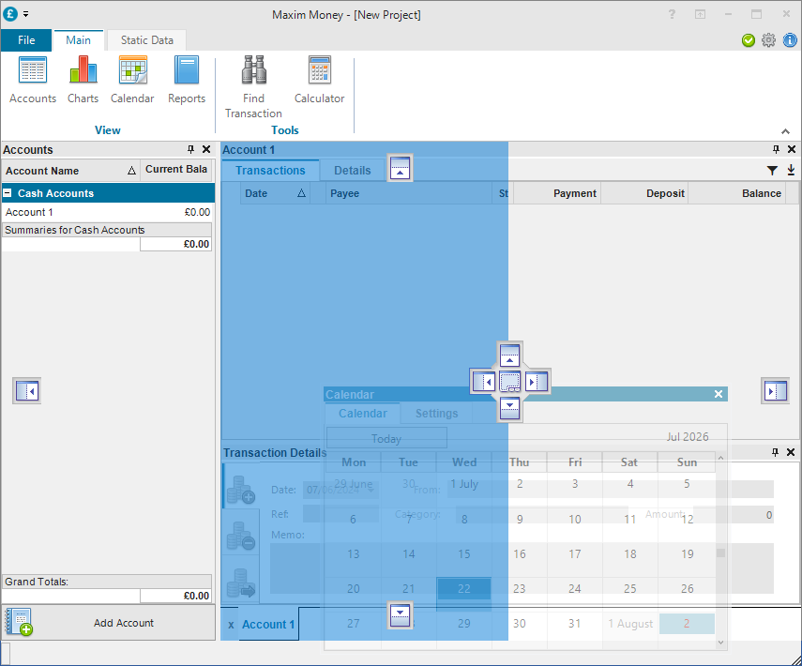This screenshot has width=802, height=666.
Task: Switch to Calendar tab in Calendar window
Action: (363, 414)
